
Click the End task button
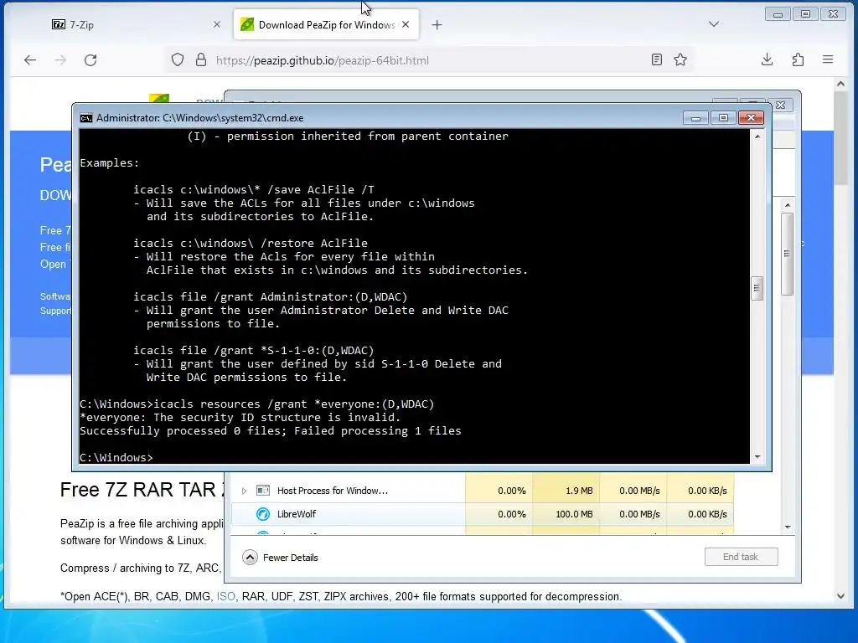[x=741, y=557]
